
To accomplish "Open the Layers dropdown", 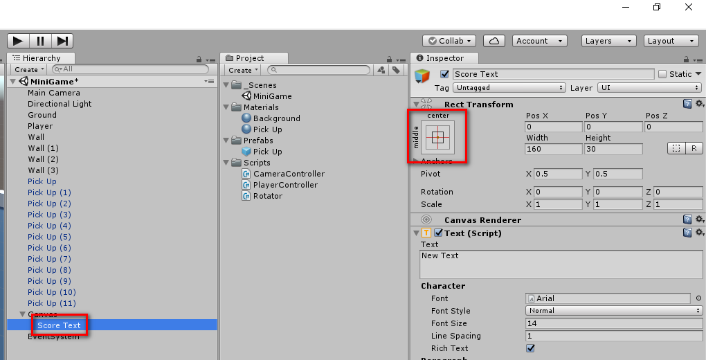I will pyautogui.click(x=608, y=41).
